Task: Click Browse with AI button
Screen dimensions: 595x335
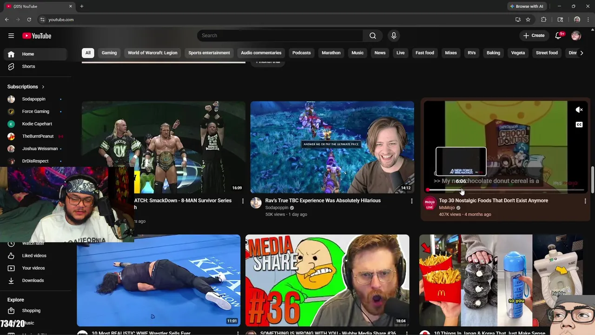Action: pyautogui.click(x=527, y=6)
